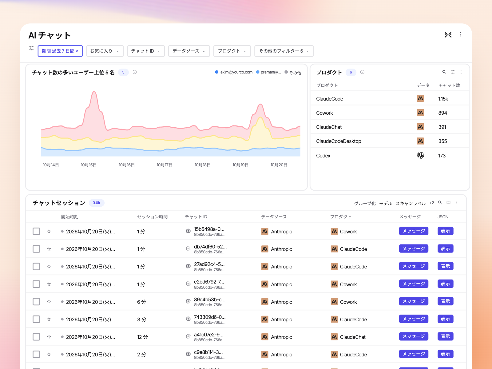The height and width of the screenshot is (369, 492).
Task: Remove the 期間 過去7日間 filter chip
Action: (77, 51)
